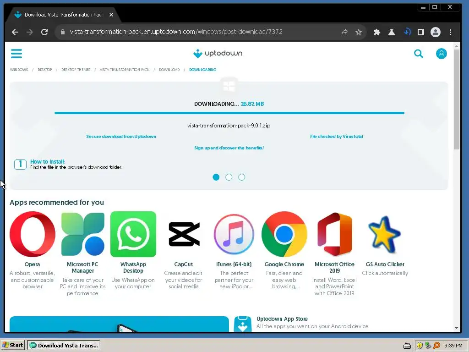The width and height of the screenshot is (469, 352).
Task: Select third carousel dot
Action: [x=242, y=177]
